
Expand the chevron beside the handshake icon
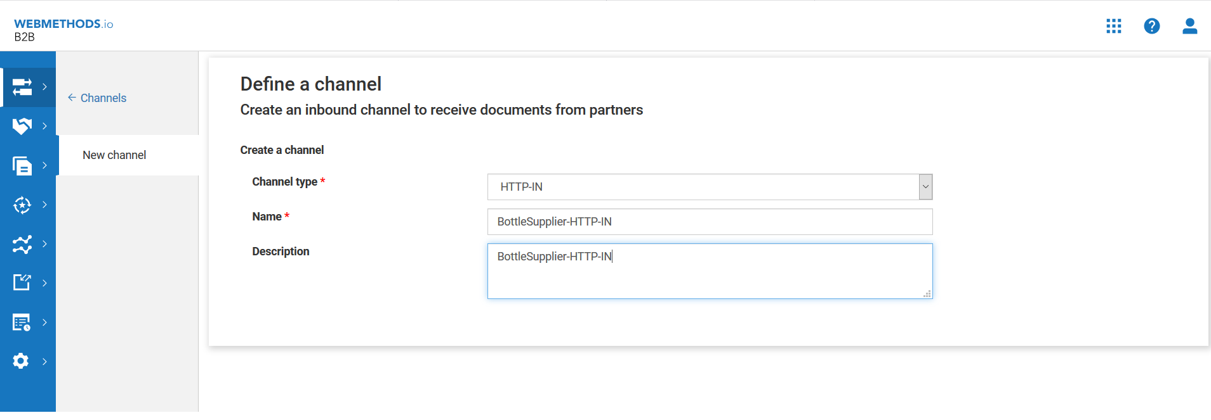coord(44,126)
